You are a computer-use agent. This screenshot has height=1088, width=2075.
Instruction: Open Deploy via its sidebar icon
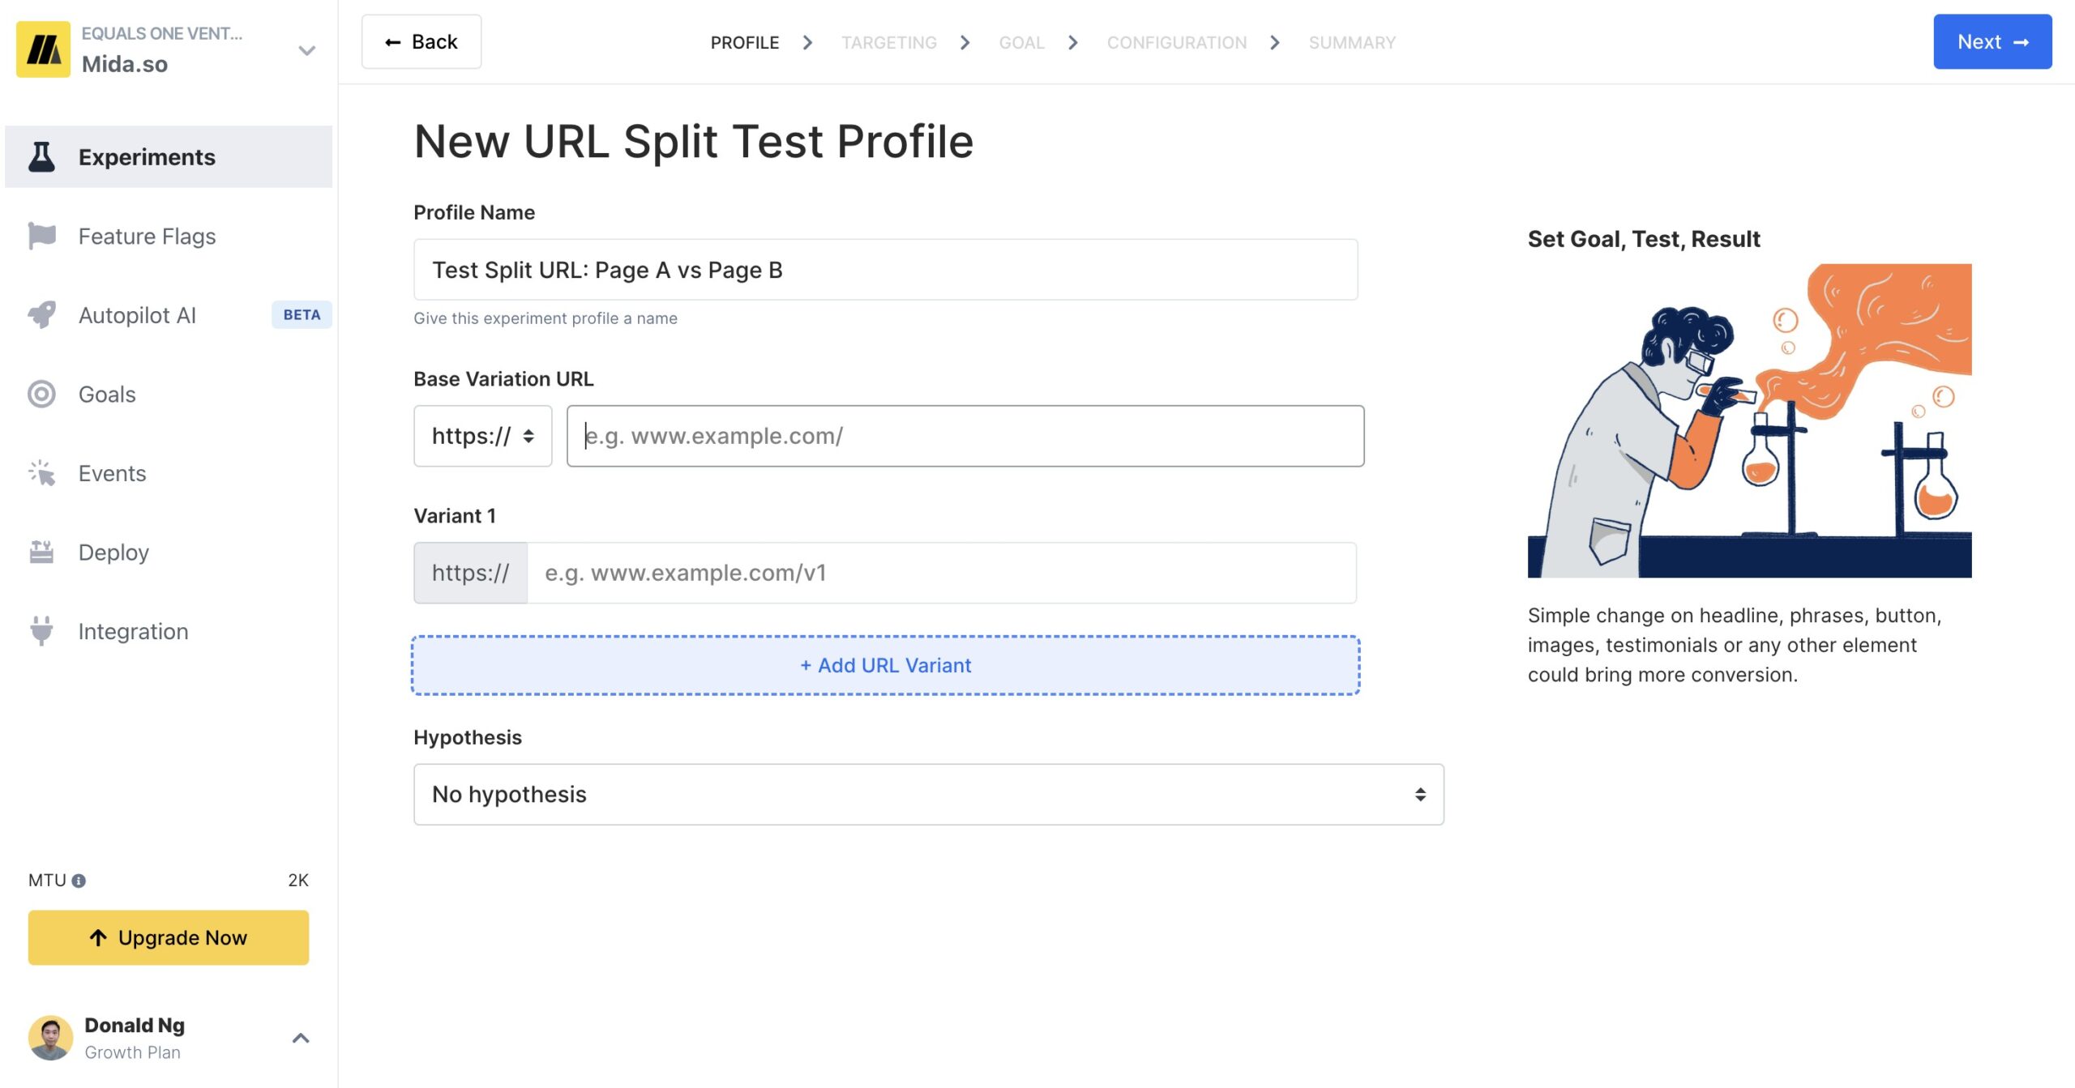41,552
